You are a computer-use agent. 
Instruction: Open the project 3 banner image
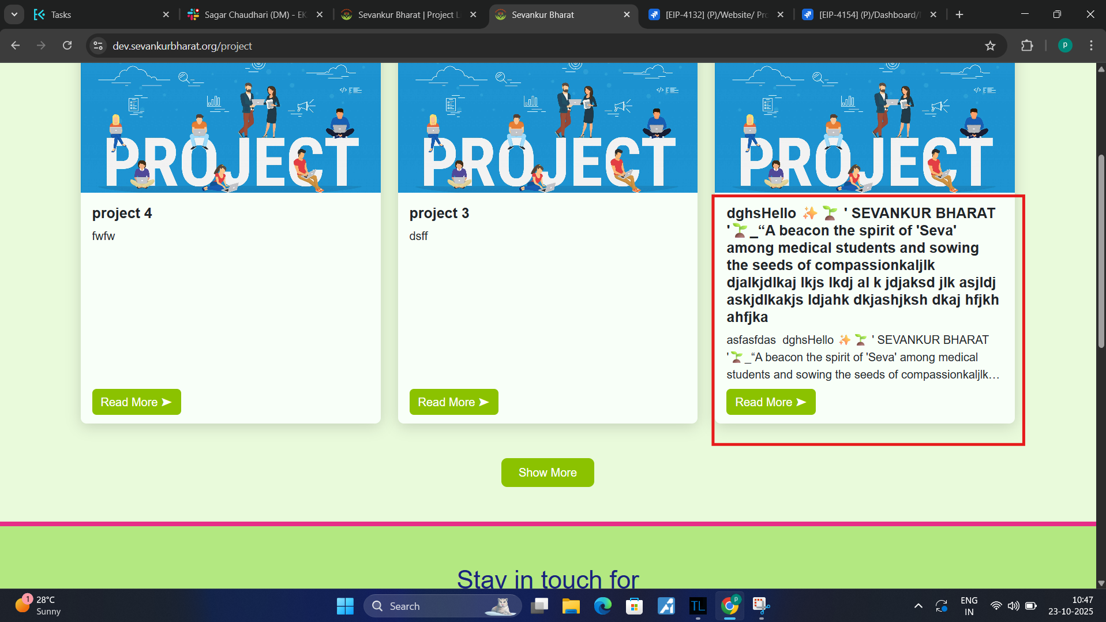548,128
